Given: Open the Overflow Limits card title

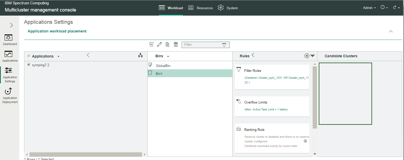Looking at the screenshot, I should (256, 102).
